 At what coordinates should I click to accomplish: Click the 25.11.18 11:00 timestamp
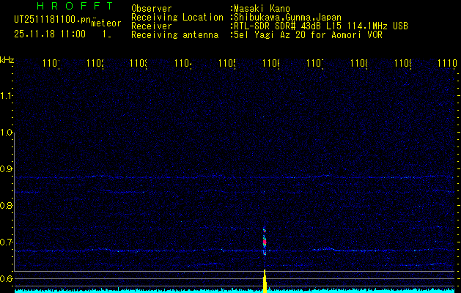pyautogui.click(x=49, y=34)
